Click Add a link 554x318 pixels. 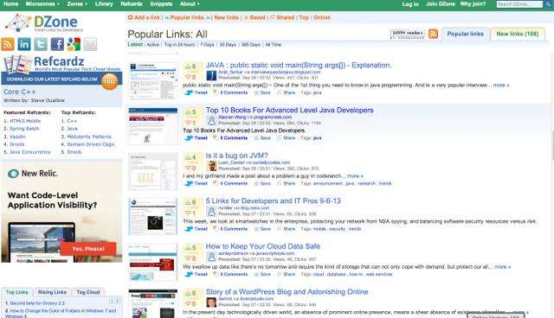(x=145, y=17)
